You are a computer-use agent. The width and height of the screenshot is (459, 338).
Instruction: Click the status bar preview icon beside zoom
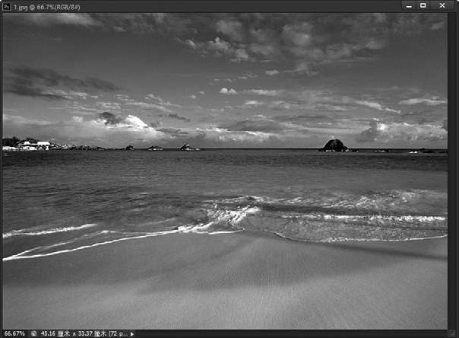pos(34,333)
